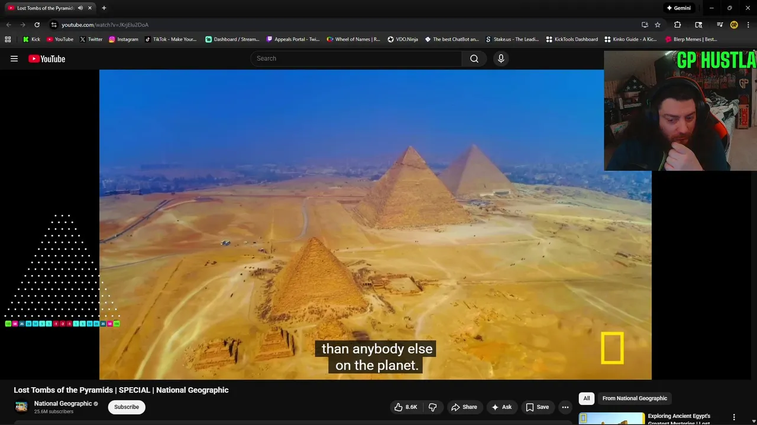
Task: Open more actions three-dot menu under video
Action: [565, 407]
